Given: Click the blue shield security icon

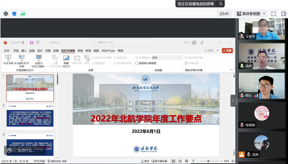Looking at the screenshot, I should [14, 14].
